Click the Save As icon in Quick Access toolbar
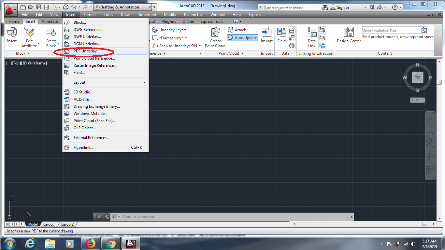Screen dimensions: 445x250 click(x=46, y=7)
